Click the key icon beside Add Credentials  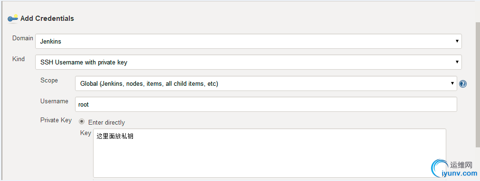13,18
